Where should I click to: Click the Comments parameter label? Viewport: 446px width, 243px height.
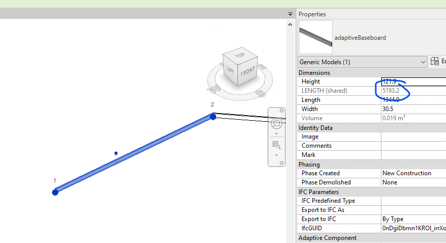click(317, 146)
